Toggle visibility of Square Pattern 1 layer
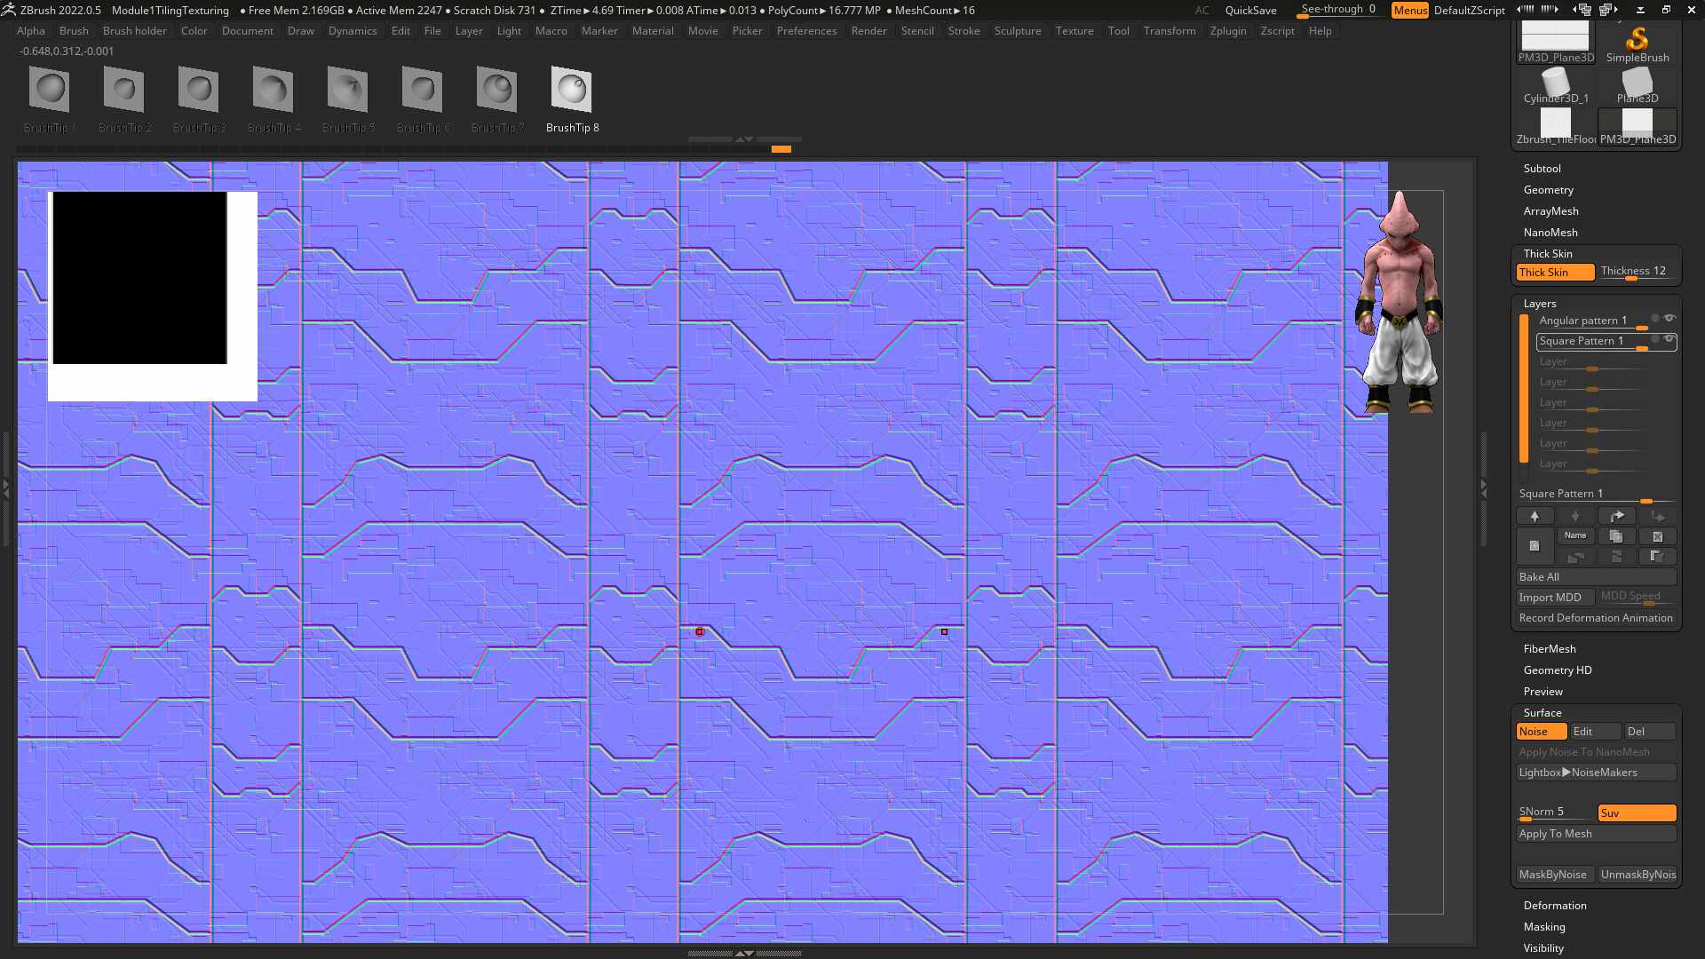The height and width of the screenshot is (959, 1705). pyautogui.click(x=1669, y=338)
